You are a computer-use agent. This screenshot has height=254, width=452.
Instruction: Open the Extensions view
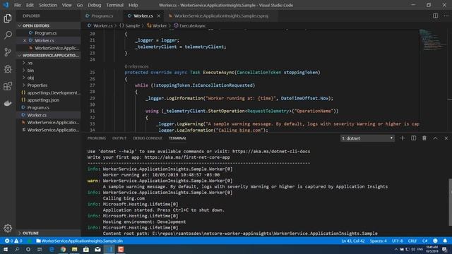pyautogui.click(x=8, y=86)
